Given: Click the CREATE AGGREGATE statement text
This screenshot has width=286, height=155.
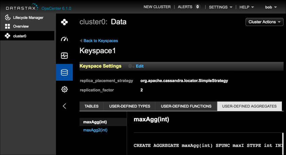Looking at the screenshot, I should (208, 146).
